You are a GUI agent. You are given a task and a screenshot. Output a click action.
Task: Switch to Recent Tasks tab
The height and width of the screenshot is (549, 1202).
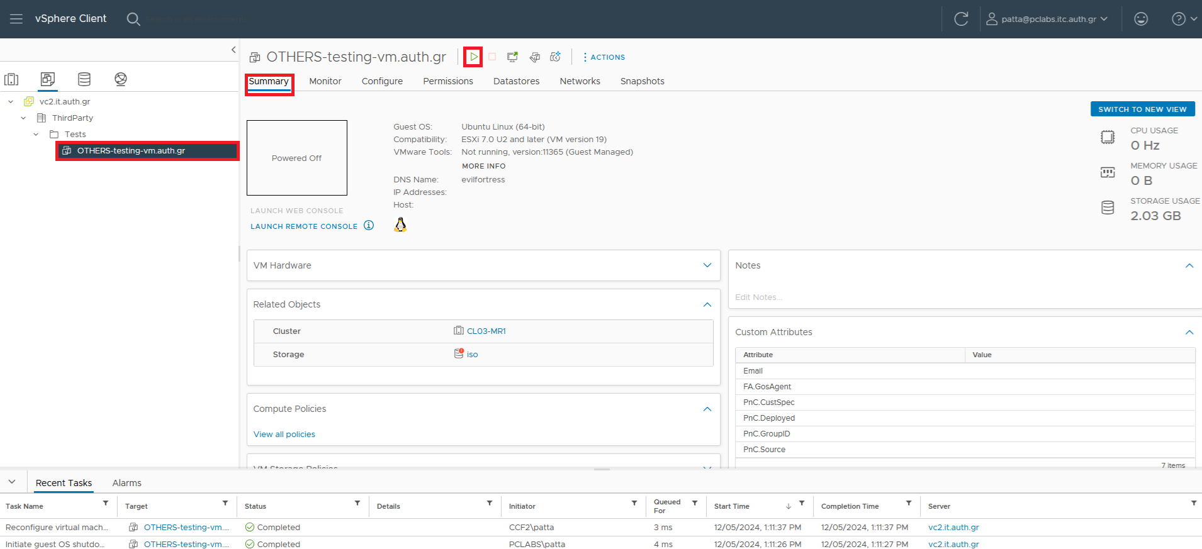pyautogui.click(x=64, y=483)
